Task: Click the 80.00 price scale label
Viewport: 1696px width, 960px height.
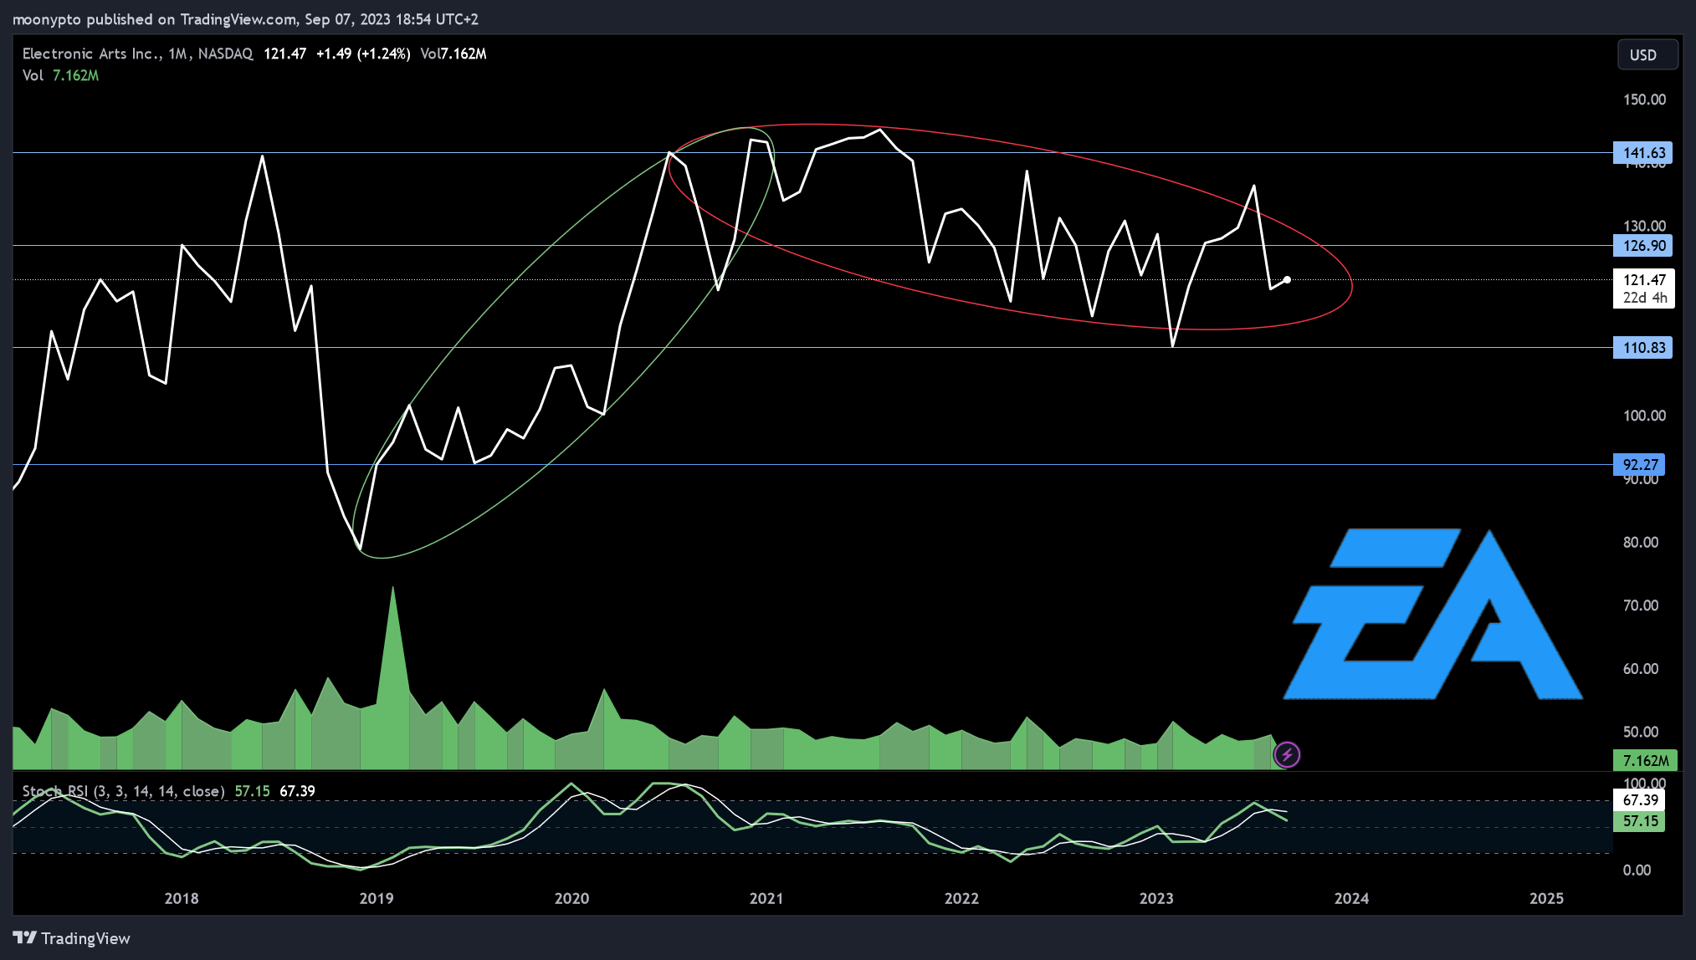Action: click(x=1641, y=542)
